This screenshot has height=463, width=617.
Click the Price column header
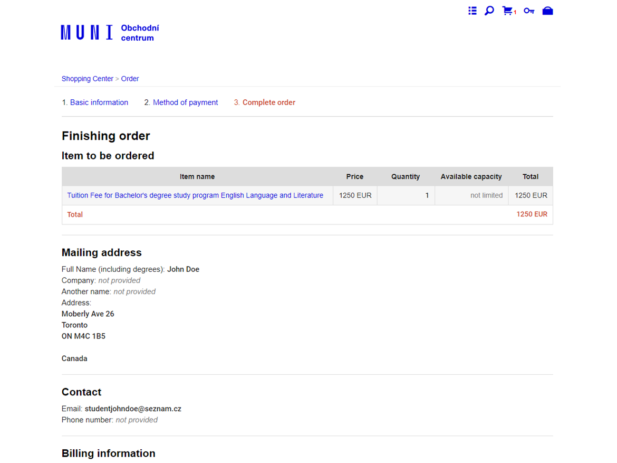pos(354,177)
